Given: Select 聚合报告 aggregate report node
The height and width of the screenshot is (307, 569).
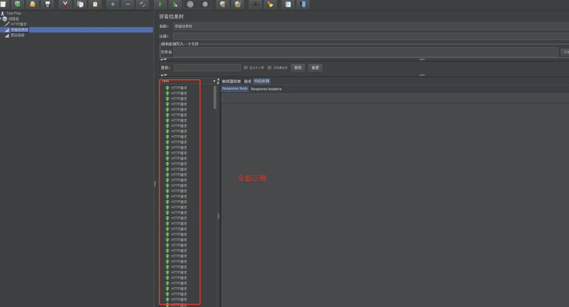Looking at the screenshot, I should 18,35.
